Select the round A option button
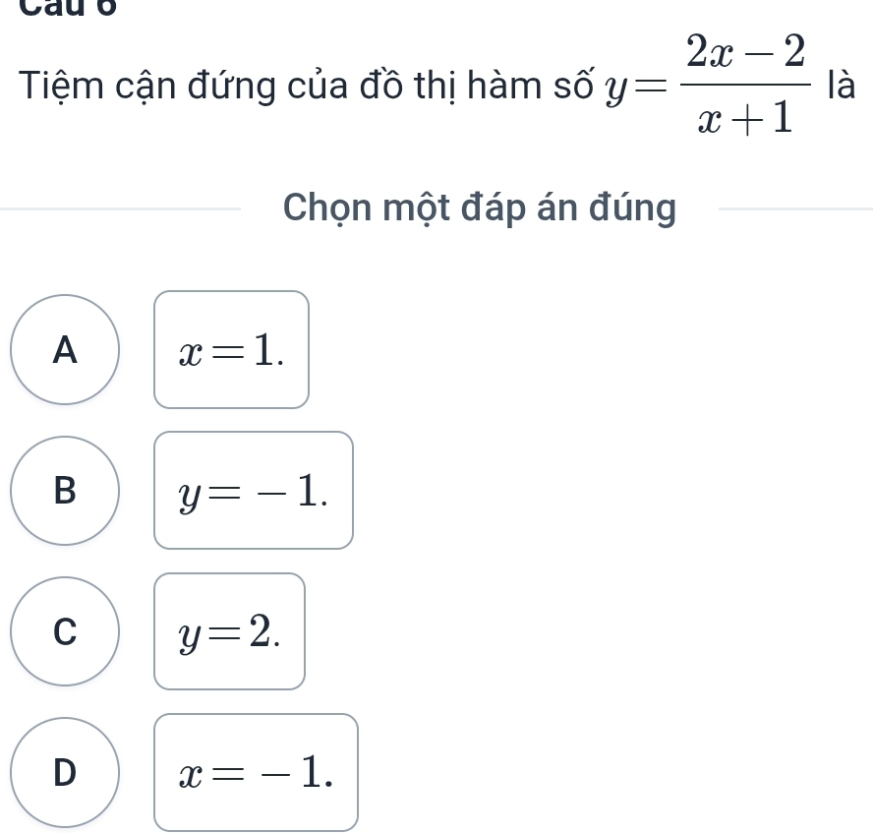Screen dimensions: 873x833 coord(65,349)
